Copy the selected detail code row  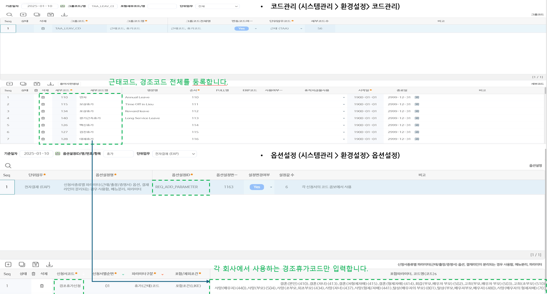[x=23, y=84]
